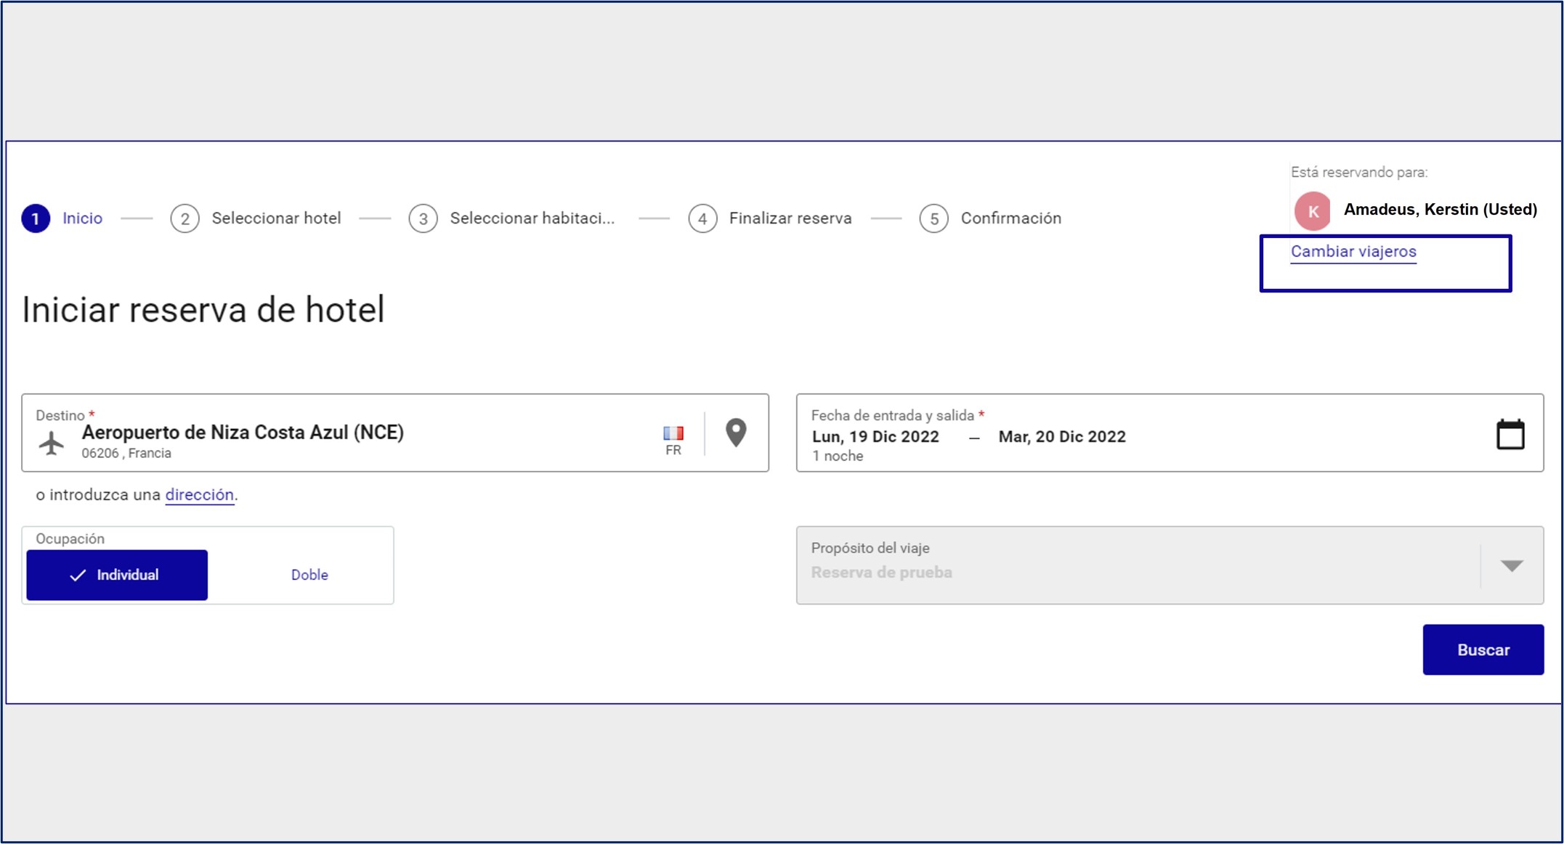
Task: Click the step 5 circle icon
Action: 934,218
